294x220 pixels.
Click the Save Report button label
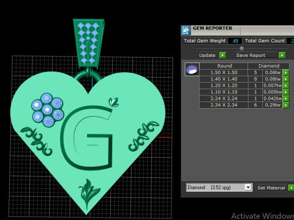251,56
